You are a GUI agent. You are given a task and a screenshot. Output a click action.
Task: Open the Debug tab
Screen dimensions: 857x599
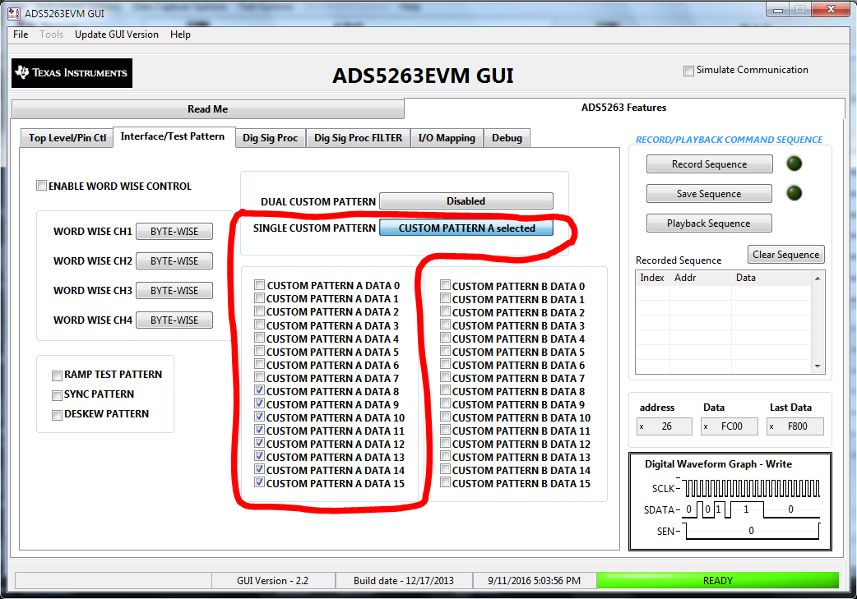507,138
